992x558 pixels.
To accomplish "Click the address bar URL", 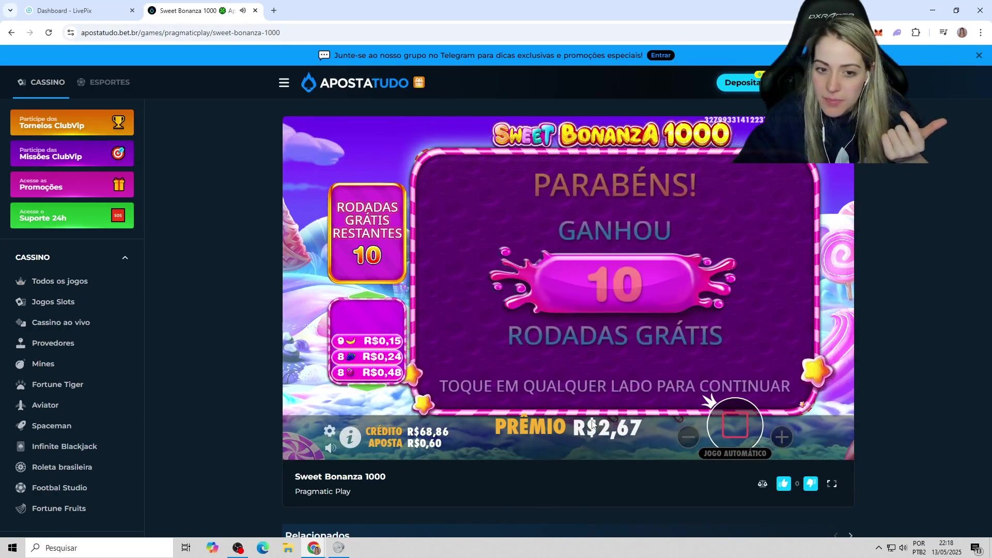I will (180, 33).
